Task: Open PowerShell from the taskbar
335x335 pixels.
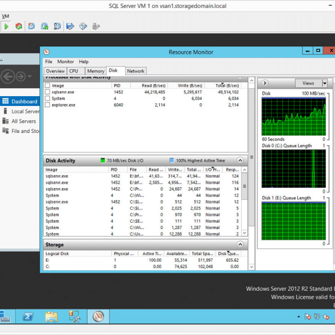Action: pos(28,317)
